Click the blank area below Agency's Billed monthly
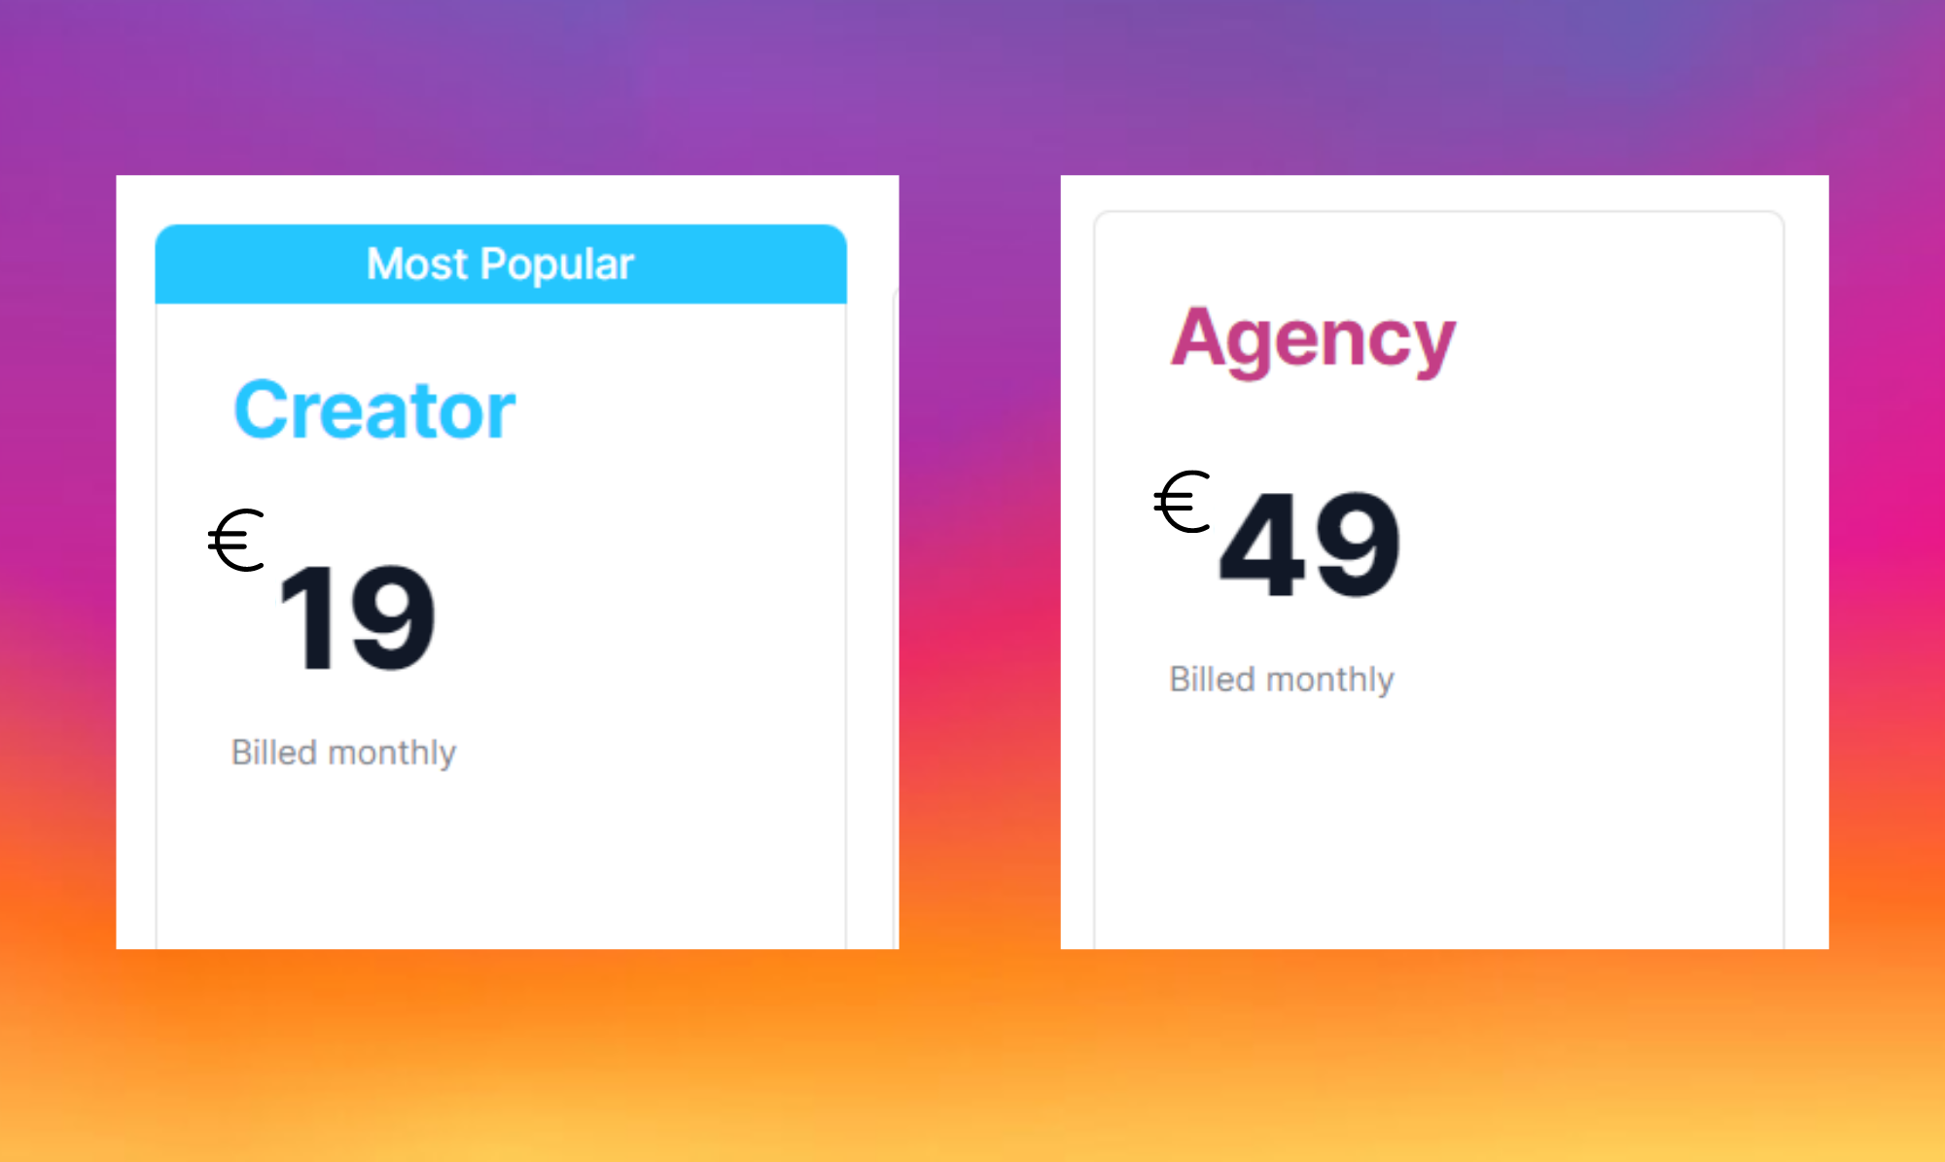Screen dimensions: 1945x1162 click(x=1439, y=822)
